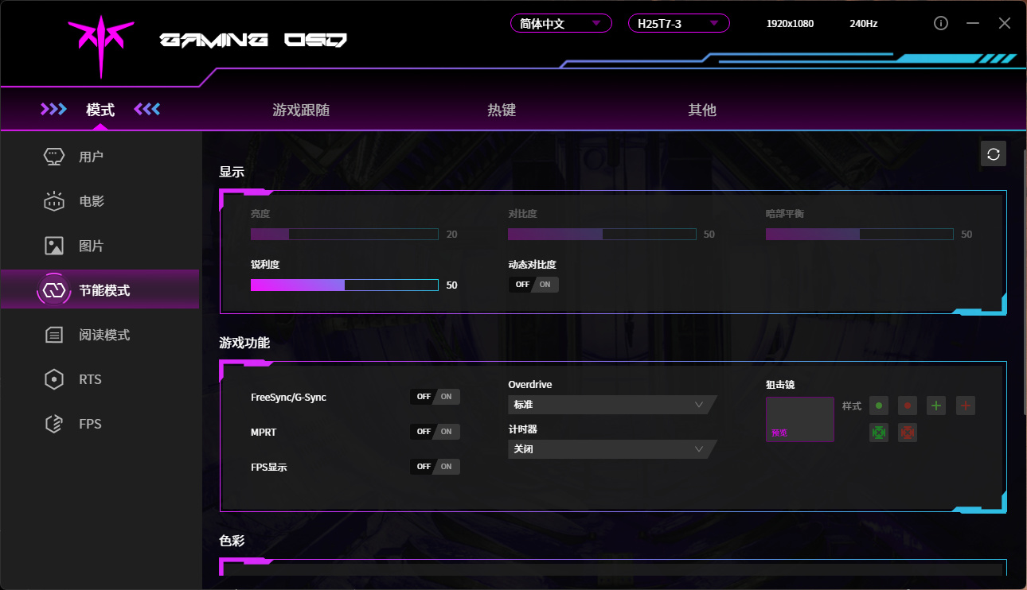Toggle the FPS显示 switch
Image resolution: width=1027 pixels, height=590 pixels.
point(435,467)
